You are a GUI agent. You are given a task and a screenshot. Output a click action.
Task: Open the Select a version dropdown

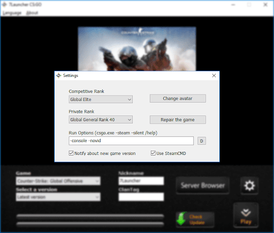pyautogui.click(x=58, y=197)
